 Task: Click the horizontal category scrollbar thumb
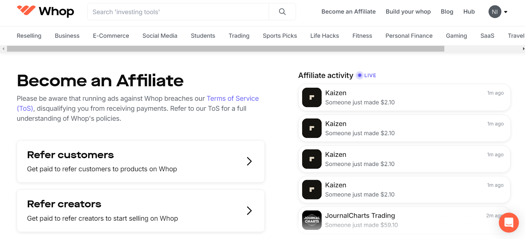coord(225,49)
